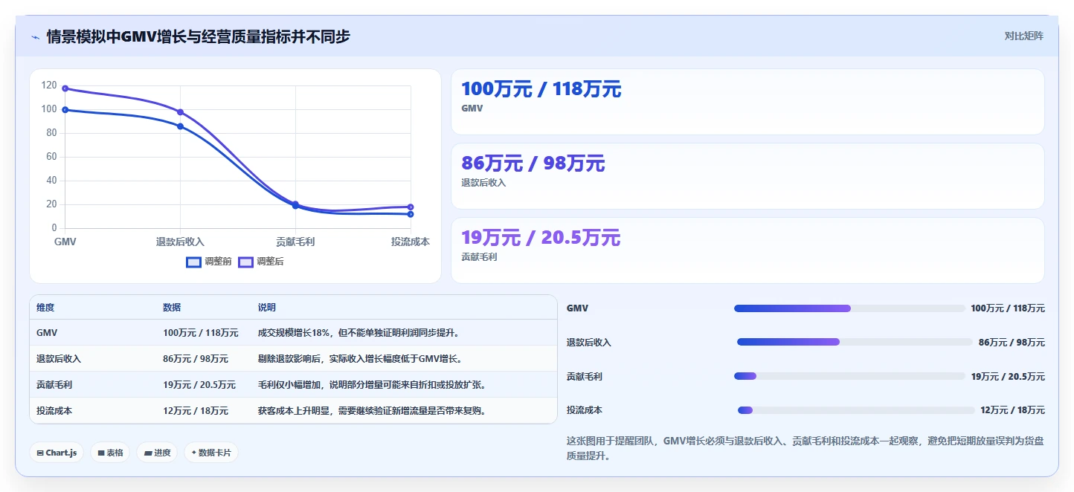Click the 调整后 GMV data point at 118

click(65, 88)
